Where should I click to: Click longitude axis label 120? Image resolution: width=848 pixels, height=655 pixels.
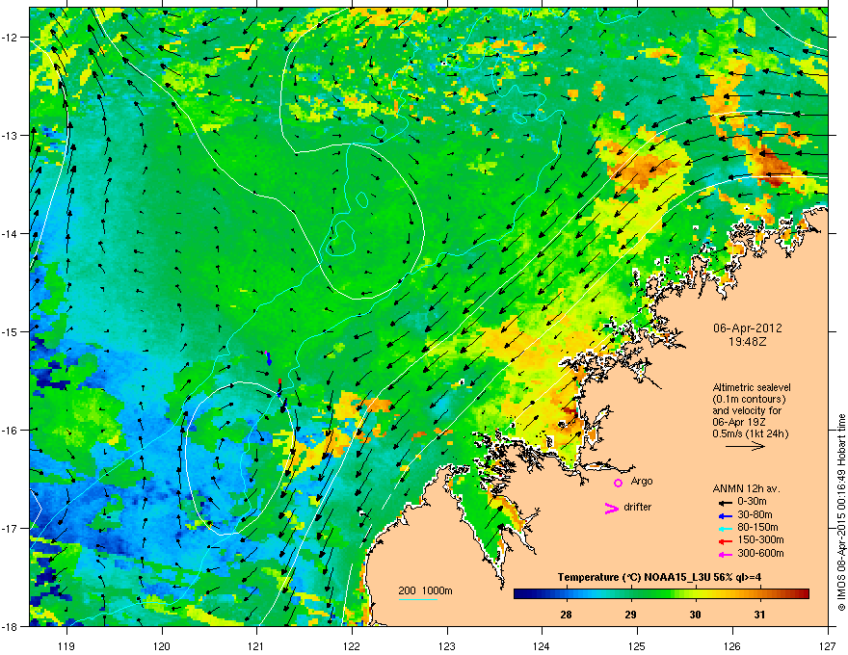click(162, 645)
